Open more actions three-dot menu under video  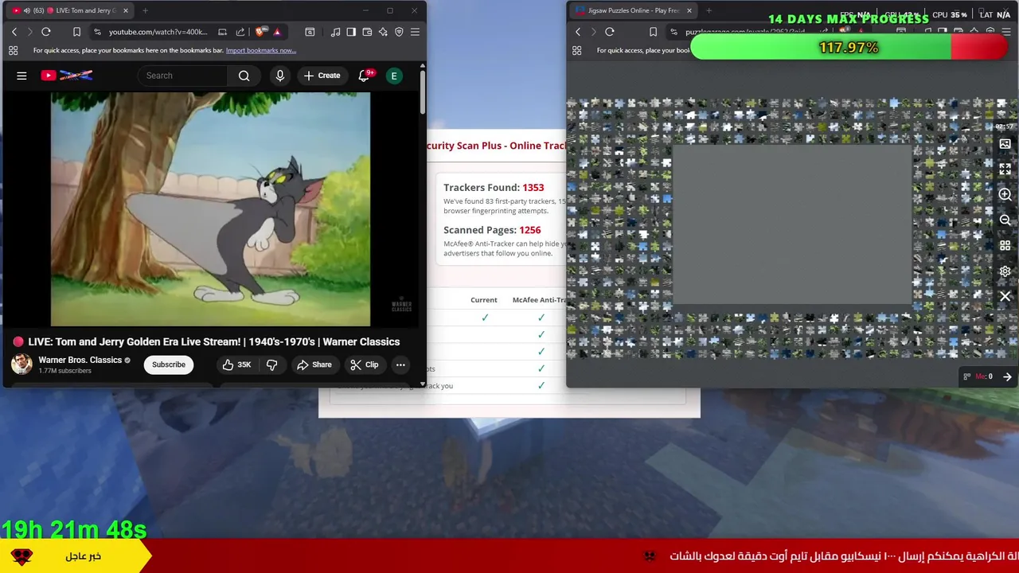(400, 364)
